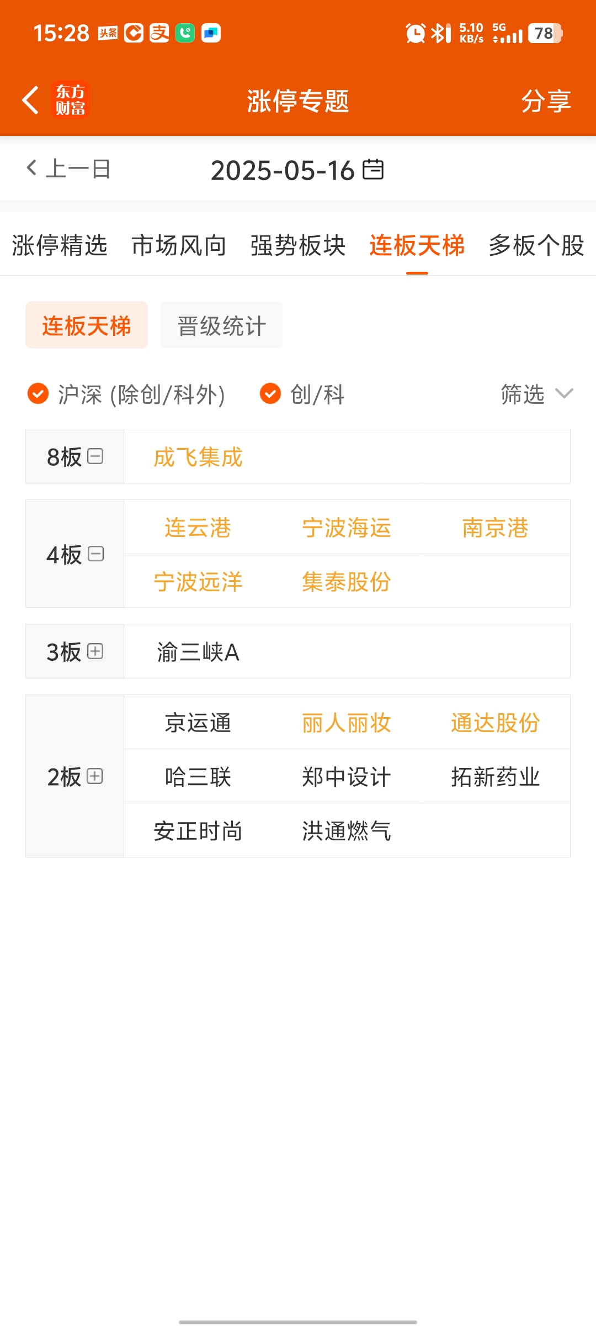
Task: Switch to the 强势板块 tab
Action: [x=298, y=245]
